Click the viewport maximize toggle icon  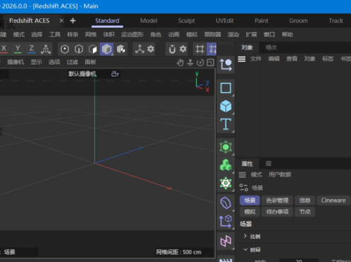[211, 62]
